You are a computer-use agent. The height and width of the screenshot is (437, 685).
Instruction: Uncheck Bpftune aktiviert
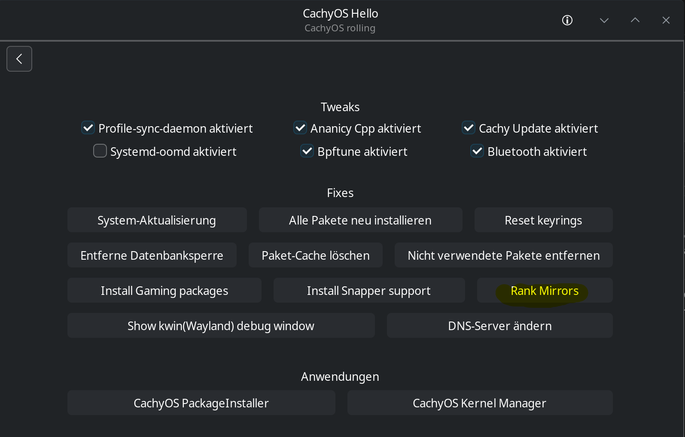pos(307,151)
